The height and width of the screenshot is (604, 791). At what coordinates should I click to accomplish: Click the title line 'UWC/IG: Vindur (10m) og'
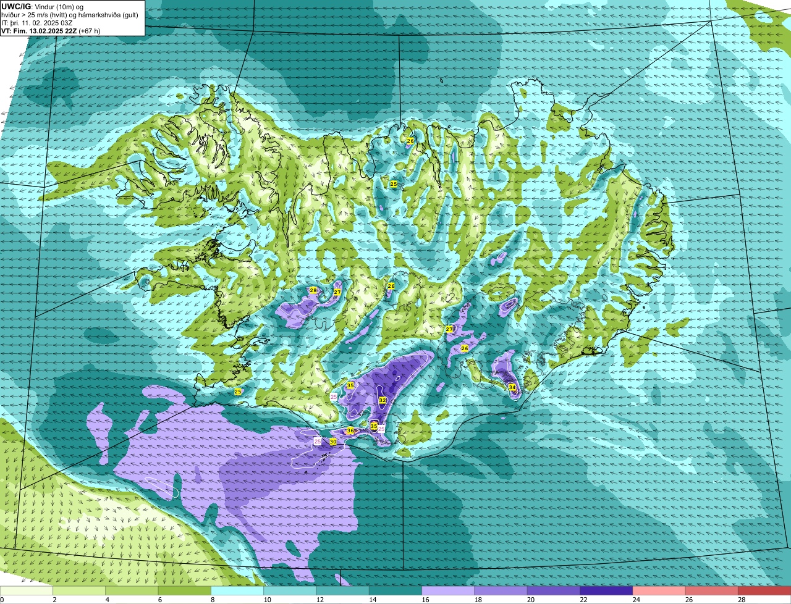coord(42,6)
